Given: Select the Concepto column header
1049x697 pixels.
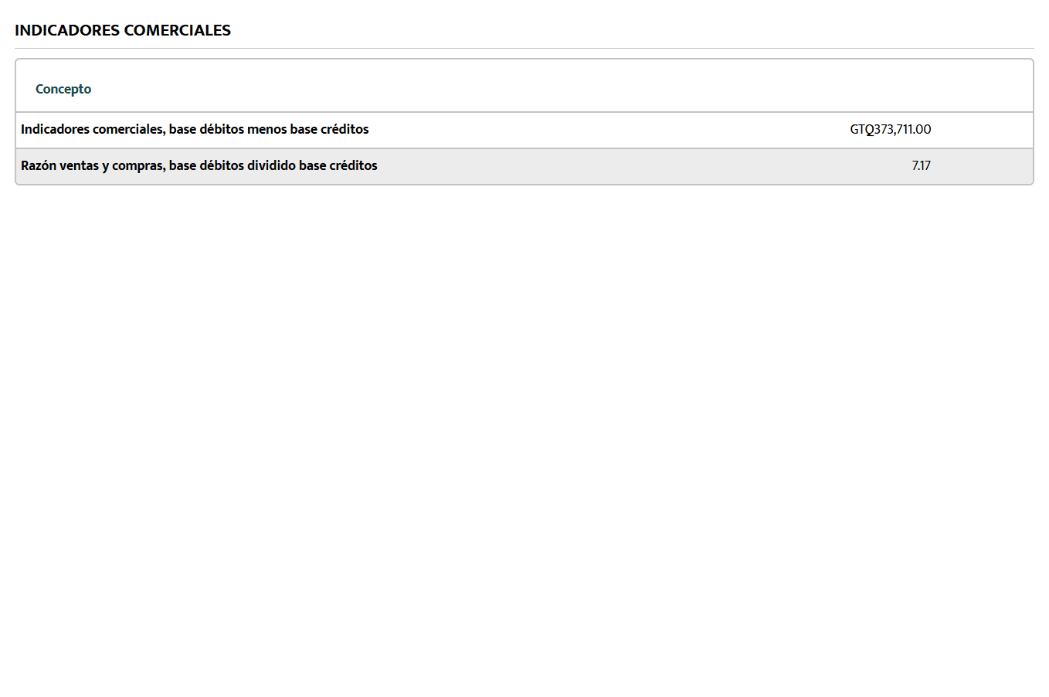Looking at the screenshot, I should click(63, 89).
